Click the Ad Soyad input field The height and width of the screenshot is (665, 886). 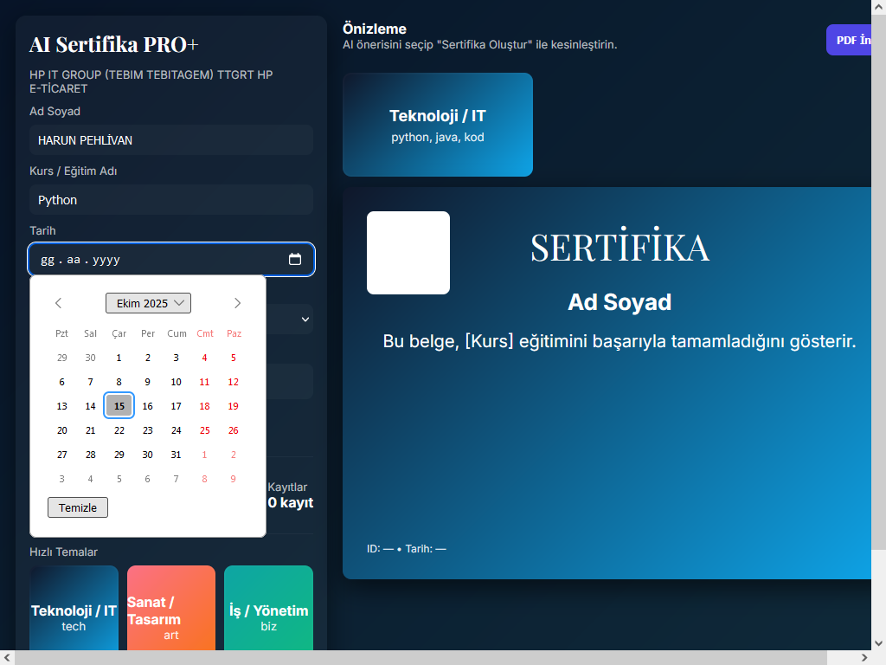pyautogui.click(x=171, y=140)
